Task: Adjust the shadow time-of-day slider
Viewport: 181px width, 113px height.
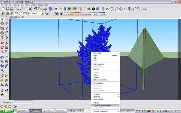Action: click(96, 13)
